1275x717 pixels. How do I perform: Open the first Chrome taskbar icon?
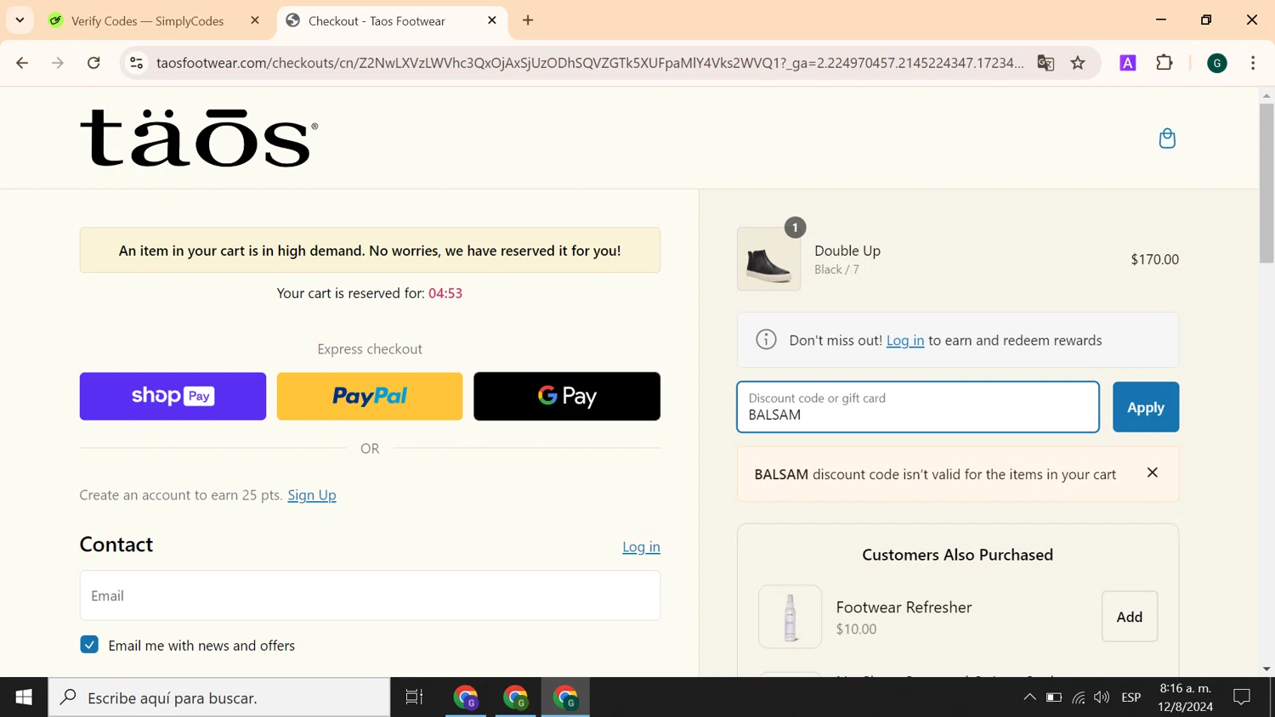point(466,697)
